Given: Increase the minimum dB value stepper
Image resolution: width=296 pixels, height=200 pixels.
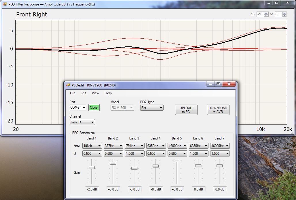Looking at the screenshot, I should [x=266, y=13].
